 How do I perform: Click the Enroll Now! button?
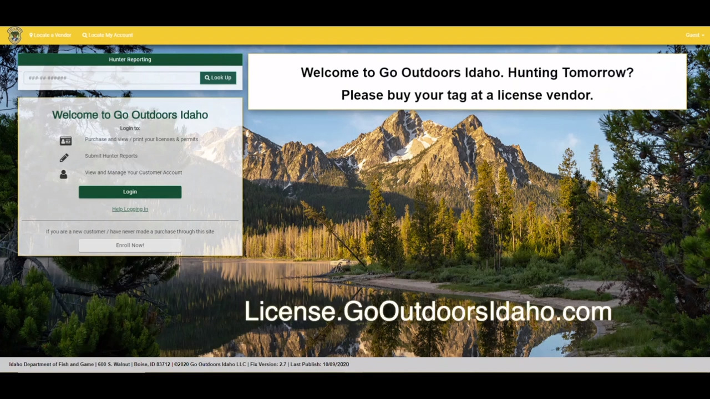tap(130, 245)
